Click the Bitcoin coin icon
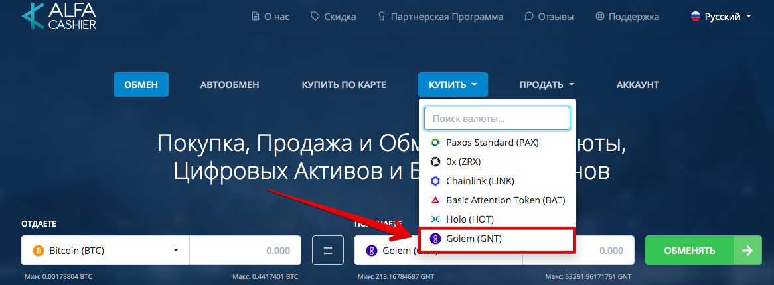This screenshot has width=774, height=285. click(x=37, y=251)
